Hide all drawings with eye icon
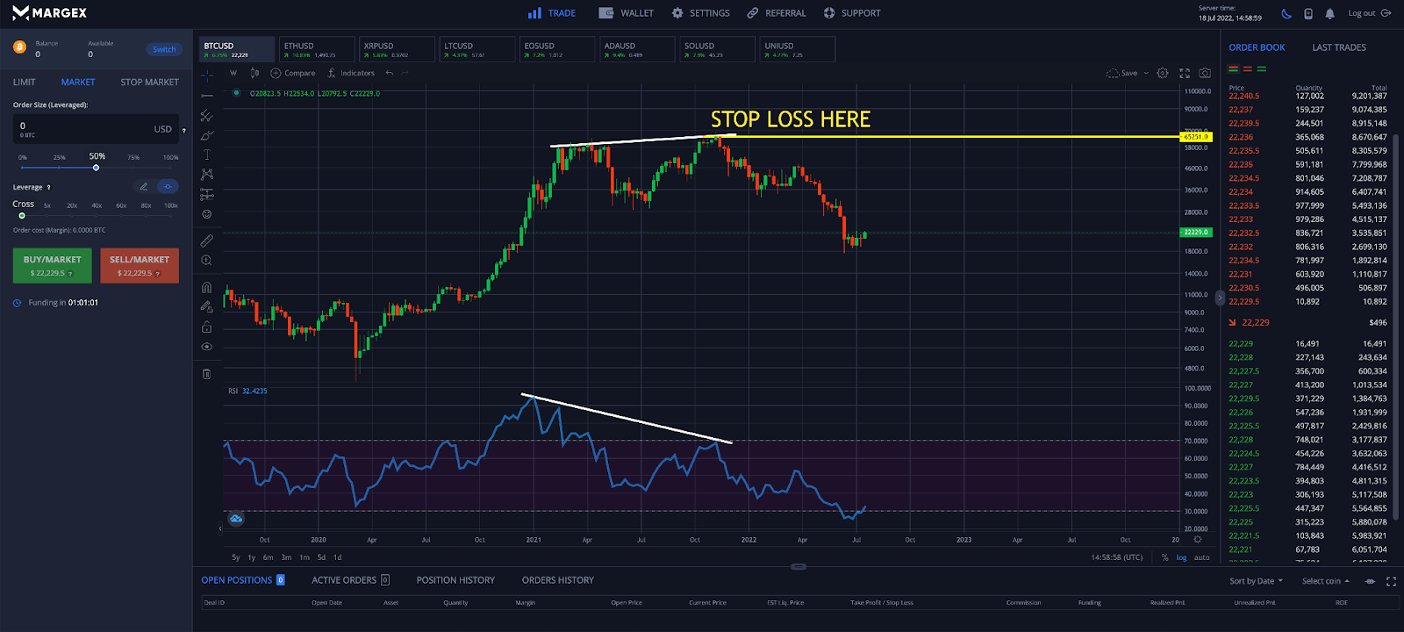This screenshot has height=632, width=1404. click(x=207, y=347)
